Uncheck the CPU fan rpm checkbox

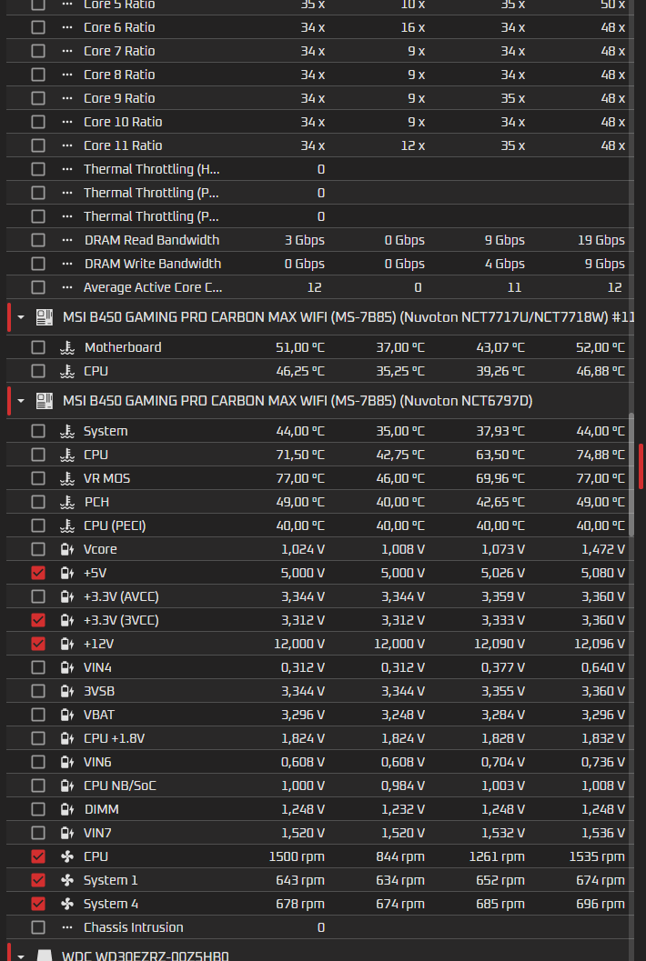point(38,856)
